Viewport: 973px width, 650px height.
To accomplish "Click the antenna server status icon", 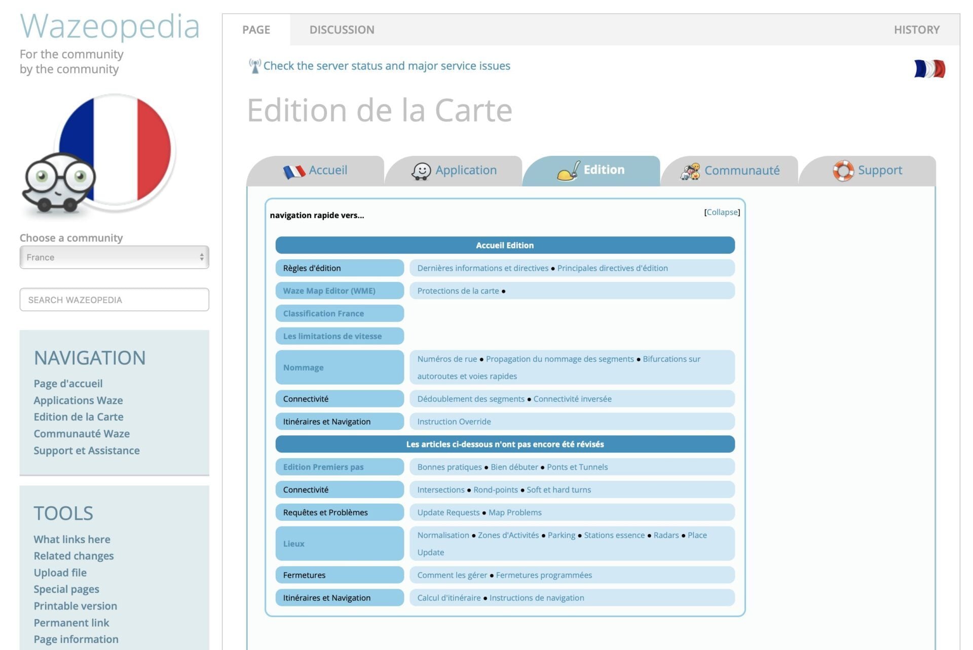I will coord(254,66).
